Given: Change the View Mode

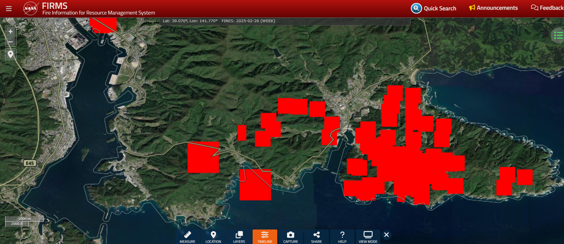Looking at the screenshot, I should click(x=368, y=237).
